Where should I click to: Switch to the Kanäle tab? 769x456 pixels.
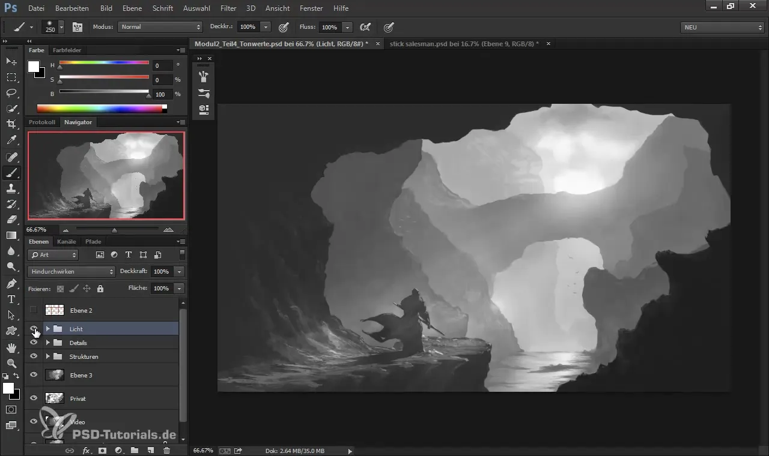pos(66,242)
